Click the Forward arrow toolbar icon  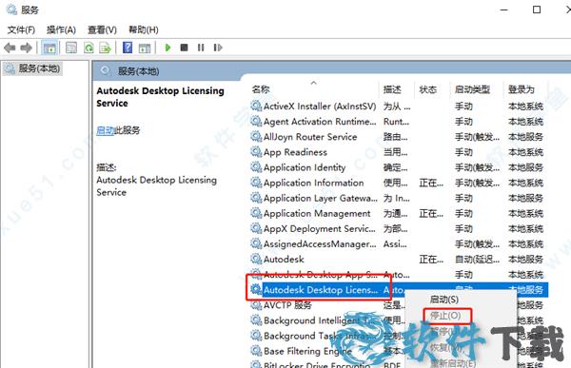[x=27, y=48]
